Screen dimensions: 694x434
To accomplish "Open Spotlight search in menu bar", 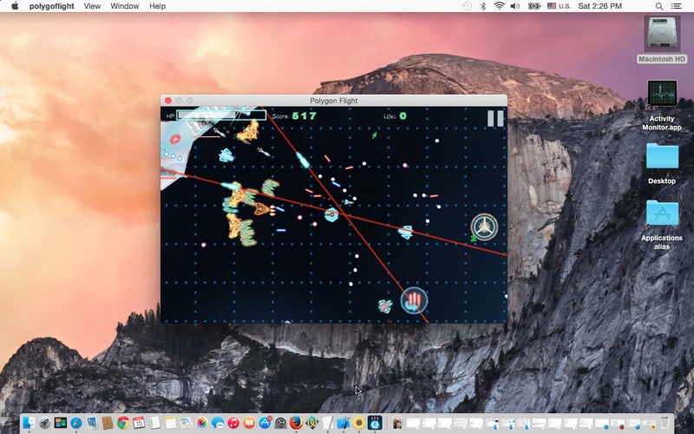I will tap(658, 6).
